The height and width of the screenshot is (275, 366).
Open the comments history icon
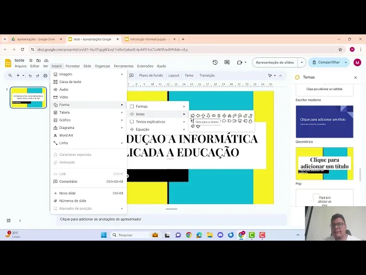pyautogui.click(x=226, y=62)
